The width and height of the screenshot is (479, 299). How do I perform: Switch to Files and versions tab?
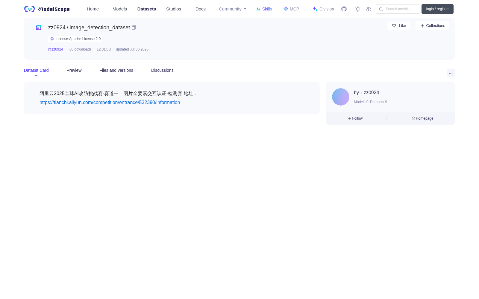[x=116, y=70]
